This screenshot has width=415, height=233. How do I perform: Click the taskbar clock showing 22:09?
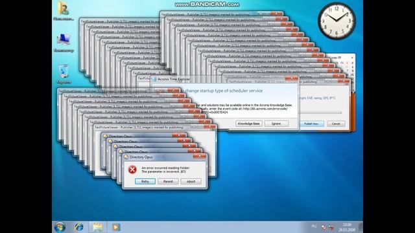[347, 227]
